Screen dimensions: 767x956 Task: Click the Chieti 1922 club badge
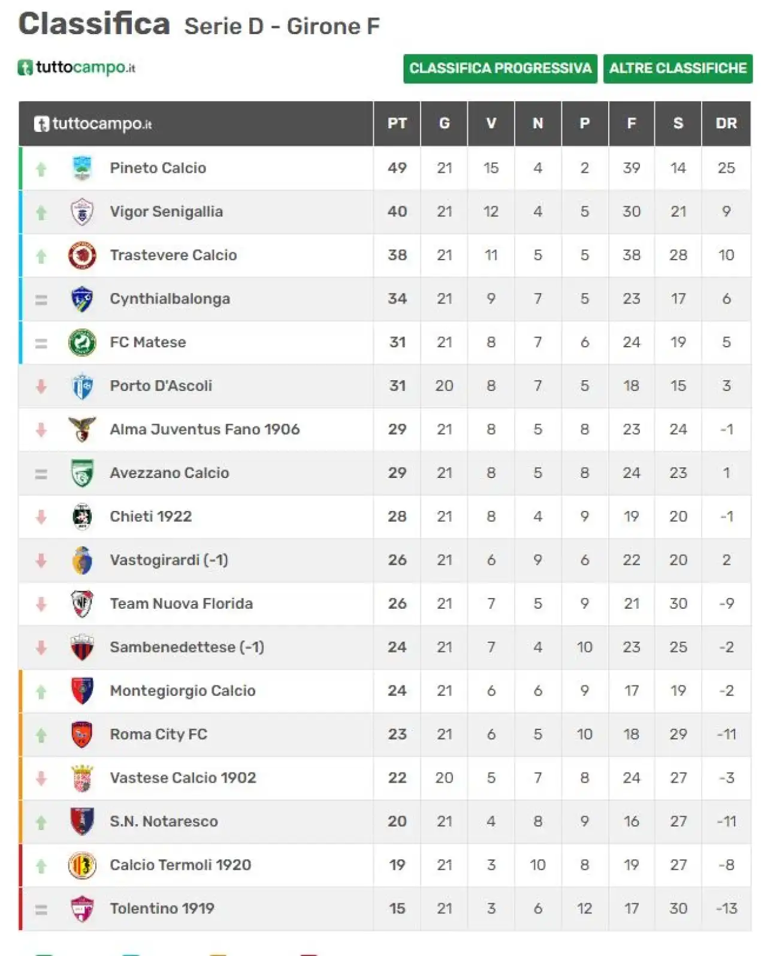point(82,516)
